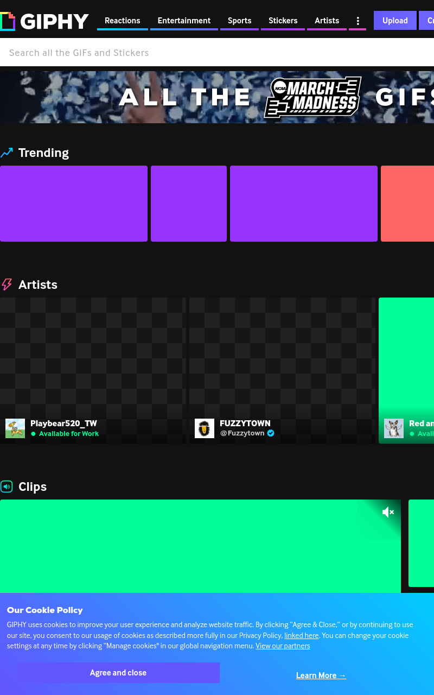Open the View our partners link
The width and height of the screenshot is (434, 695).
pyautogui.click(x=283, y=646)
